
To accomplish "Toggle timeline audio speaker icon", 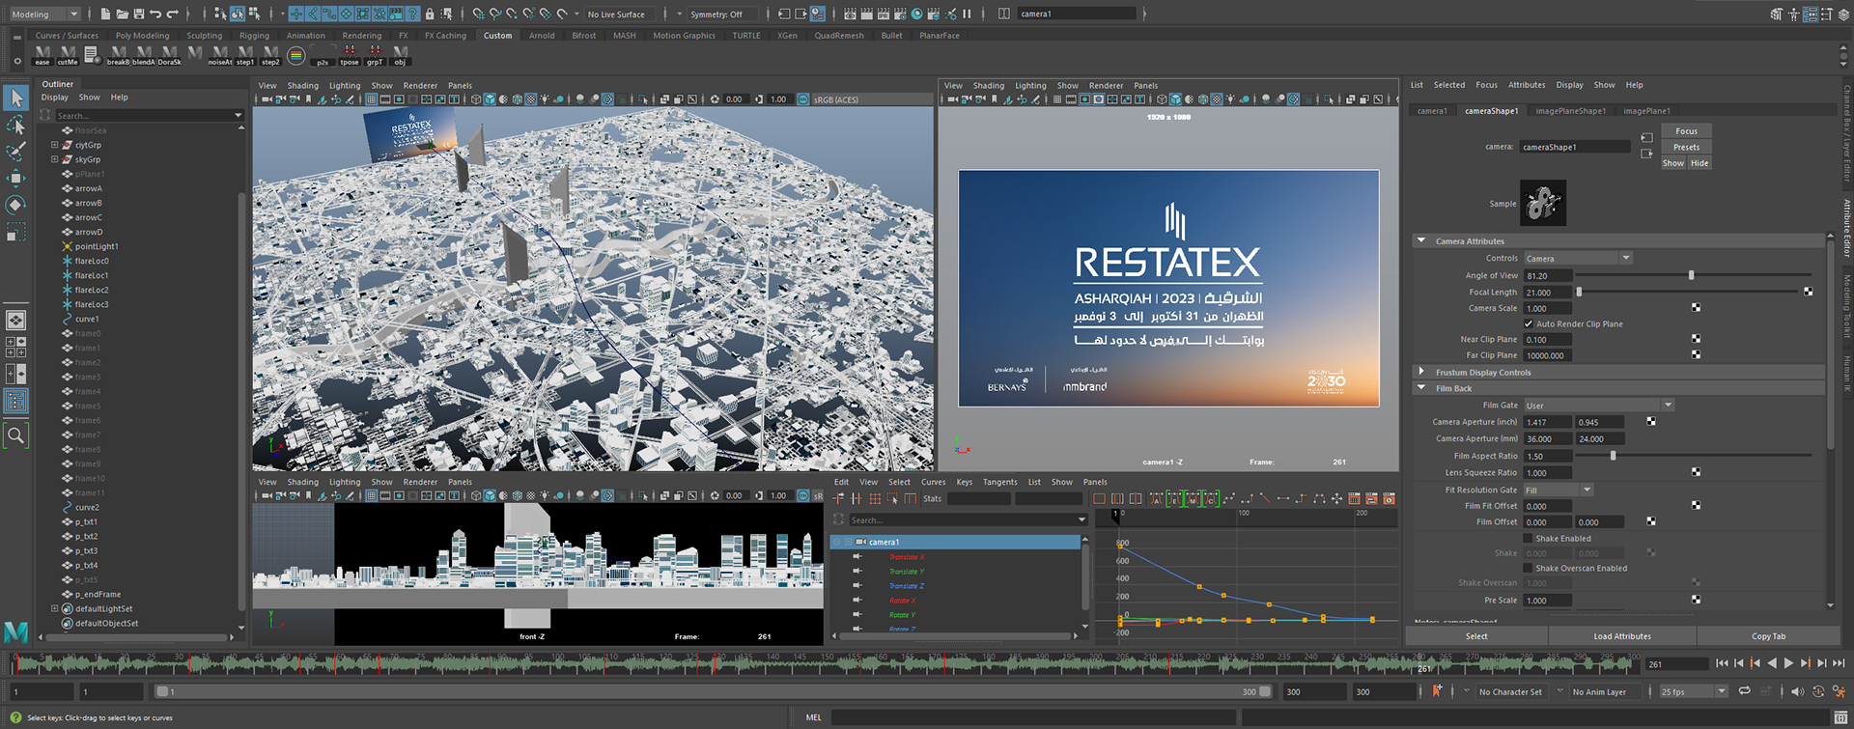I will tap(1796, 691).
